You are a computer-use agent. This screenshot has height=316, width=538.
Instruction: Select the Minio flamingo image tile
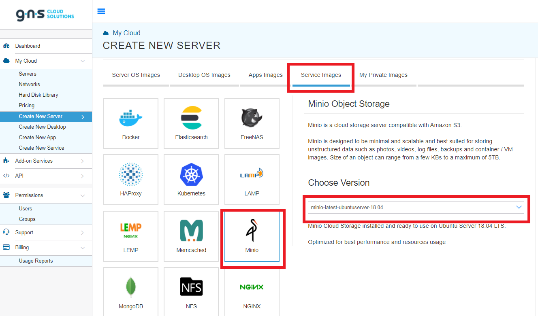click(252, 236)
